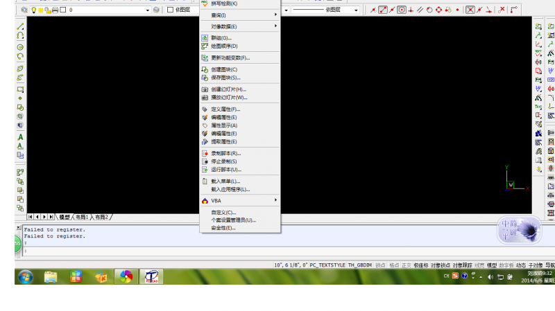
Task: Toggle 正交 ortho mode in status bar
Action: point(407,265)
